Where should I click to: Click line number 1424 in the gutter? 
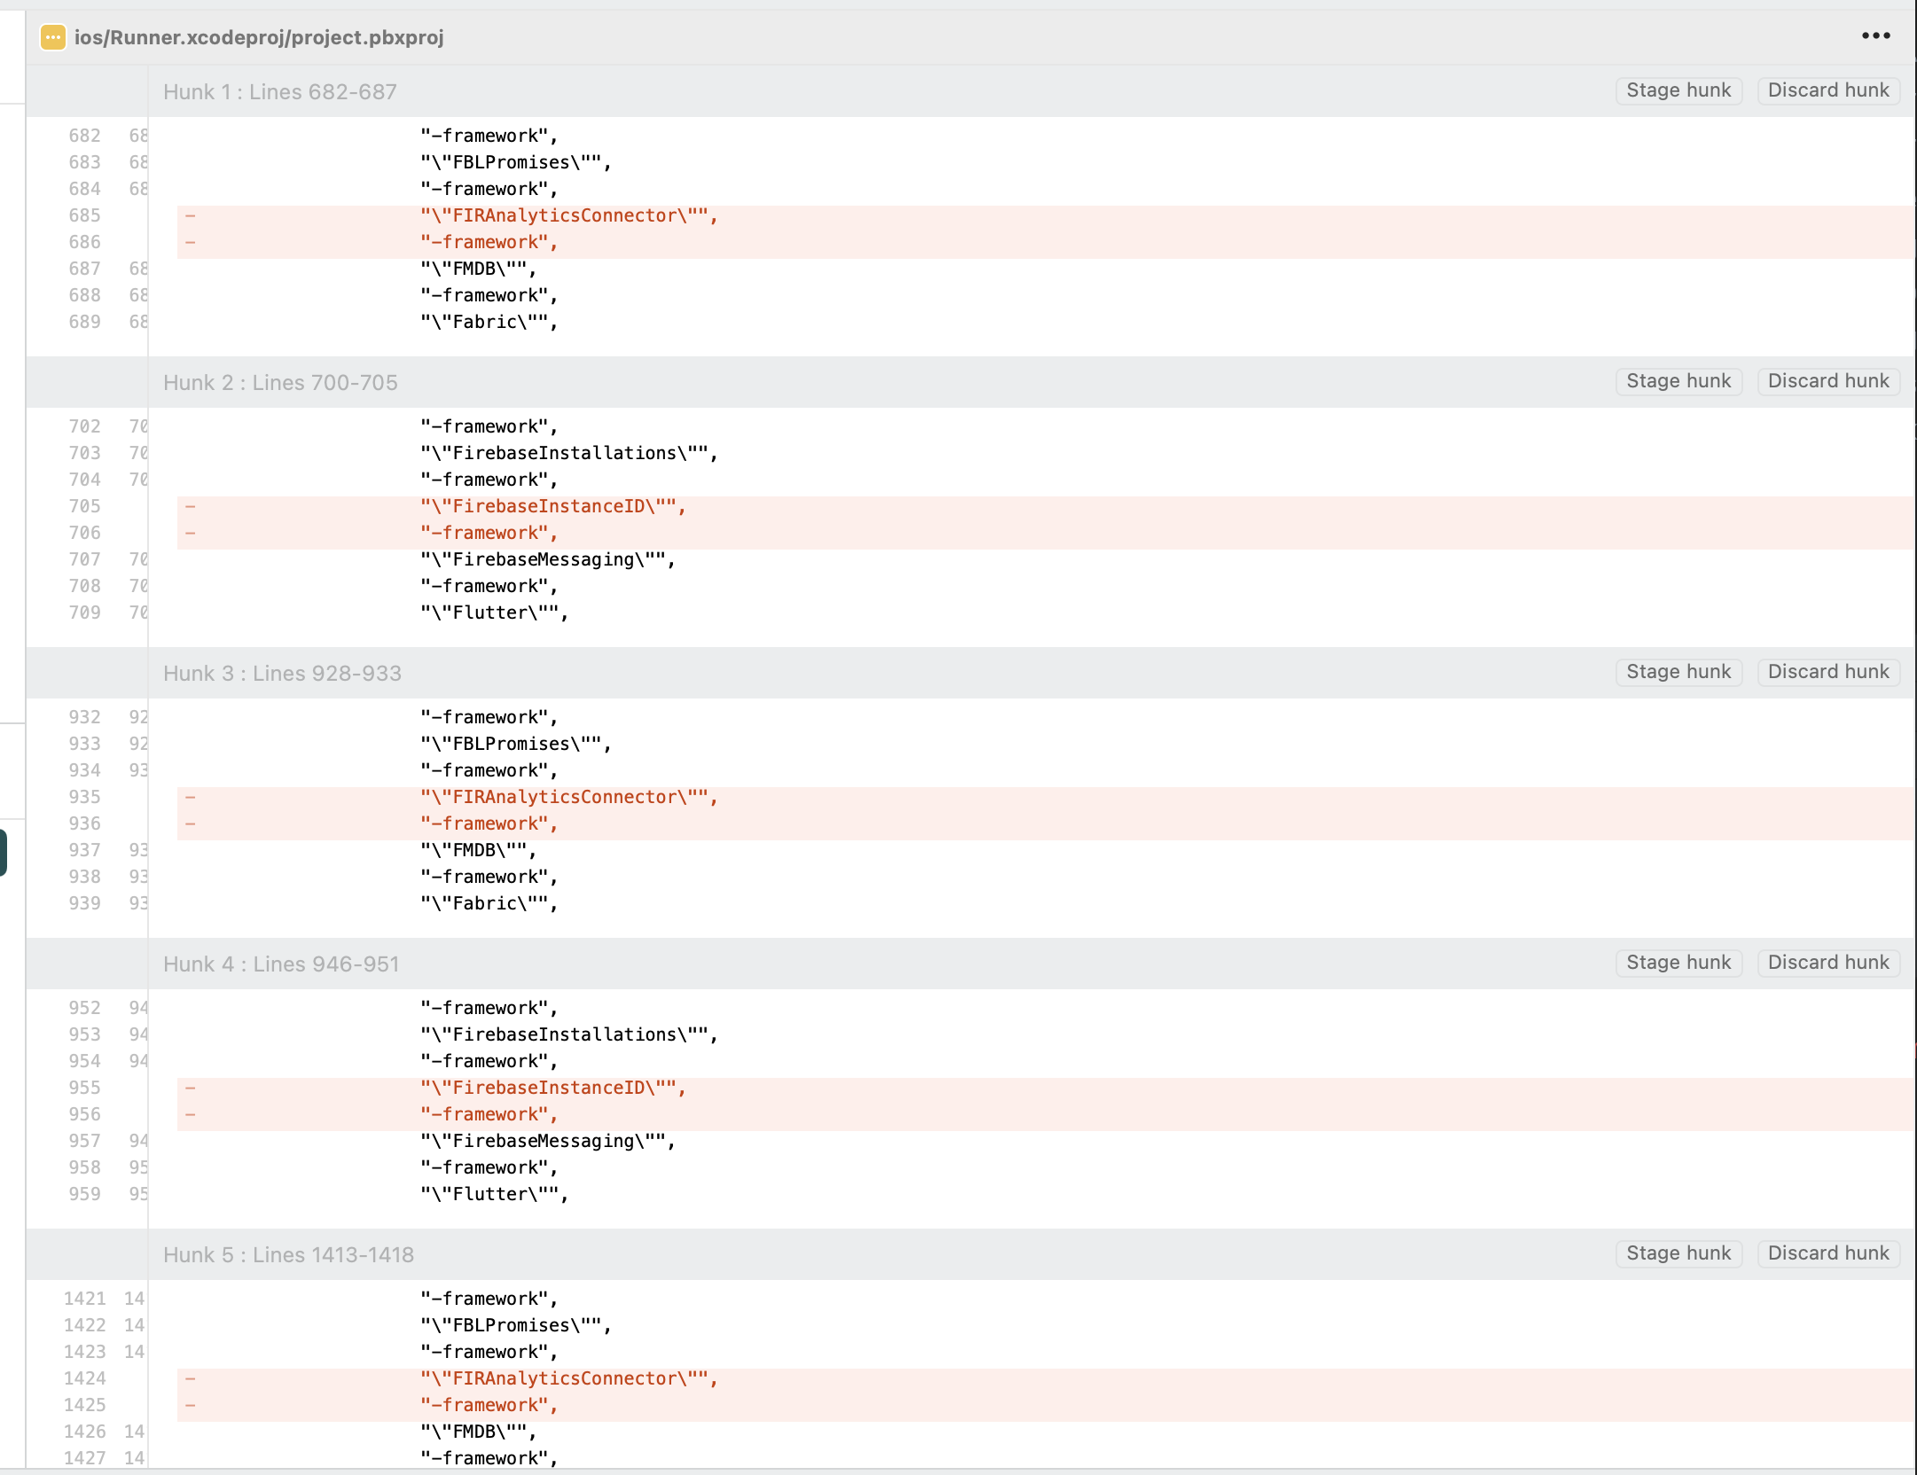point(84,1378)
